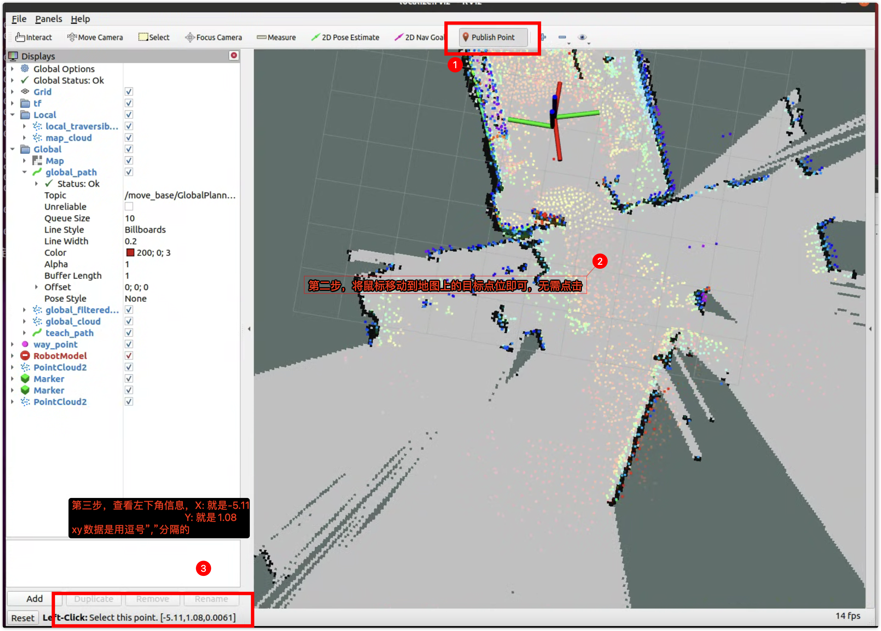Open the global_path Color swatch
The width and height of the screenshot is (881, 631).
(x=130, y=253)
